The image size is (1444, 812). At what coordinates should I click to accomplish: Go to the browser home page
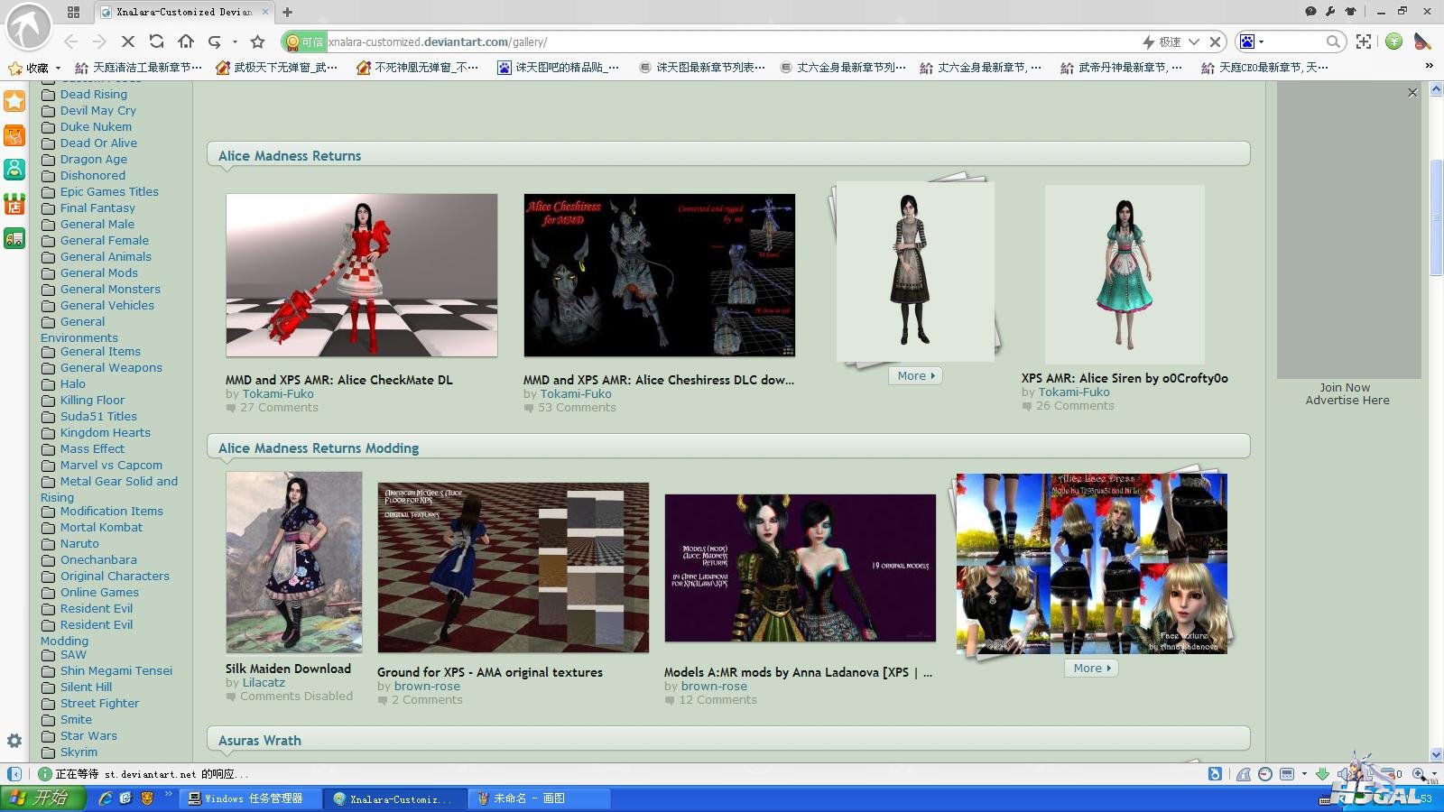point(186,42)
